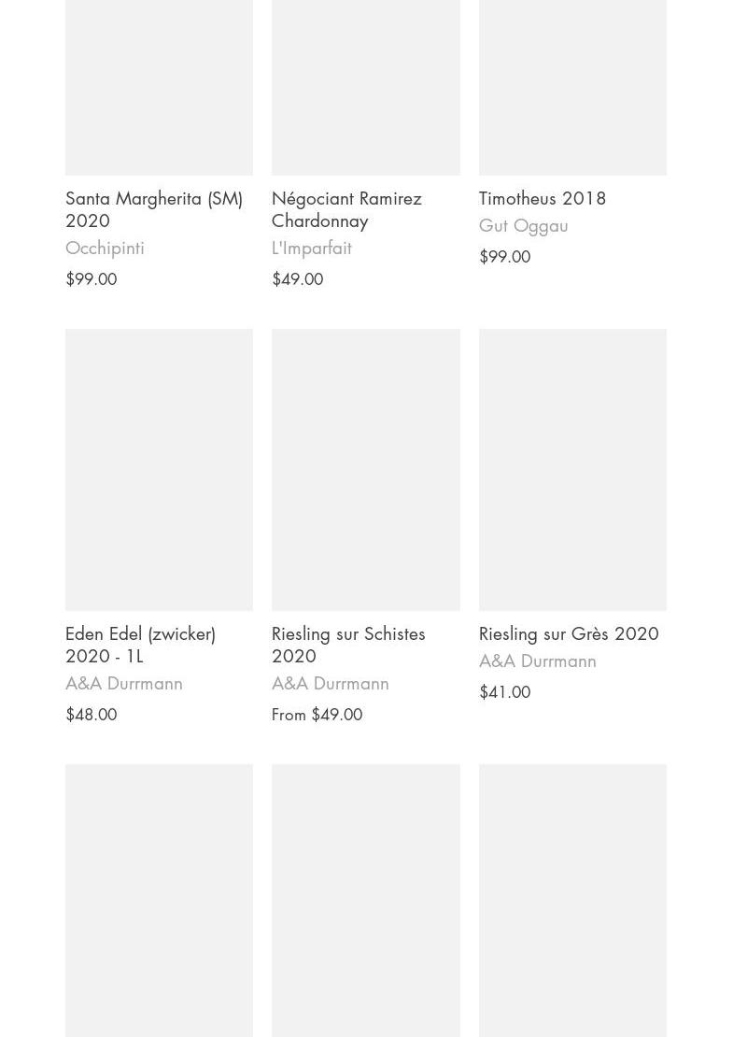Open Riesling sur Grès 2020 title
Screen dimensions: 733x1037
[569, 633]
